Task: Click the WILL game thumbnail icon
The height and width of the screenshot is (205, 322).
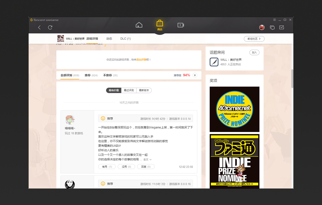Action: click(61, 38)
